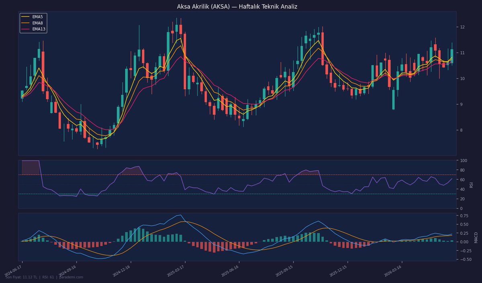Screen dimensions: 482x283
Task: Click the chart title "Aksa Akrilik (AKSA) — Haftalık Teknik Analiz"
Action: pyautogui.click(x=237, y=7)
